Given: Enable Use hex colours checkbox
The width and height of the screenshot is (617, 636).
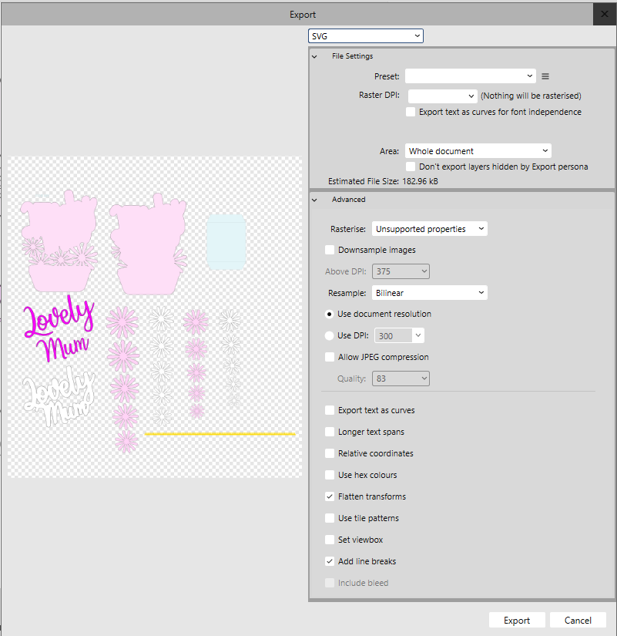Looking at the screenshot, I should point(330,475).
